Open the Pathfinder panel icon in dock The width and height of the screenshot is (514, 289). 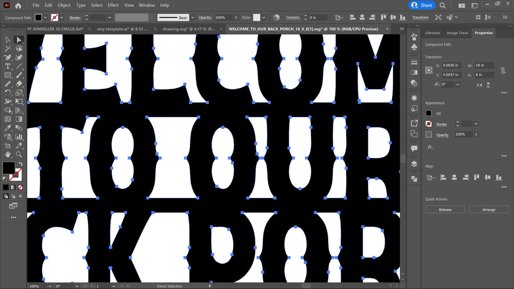click(414, 179)
